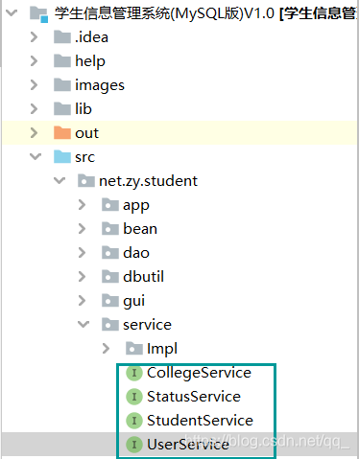
Task: Select the app package label
Action: (x=136, y=206)
